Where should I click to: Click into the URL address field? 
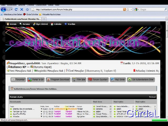tap(79, 9)
